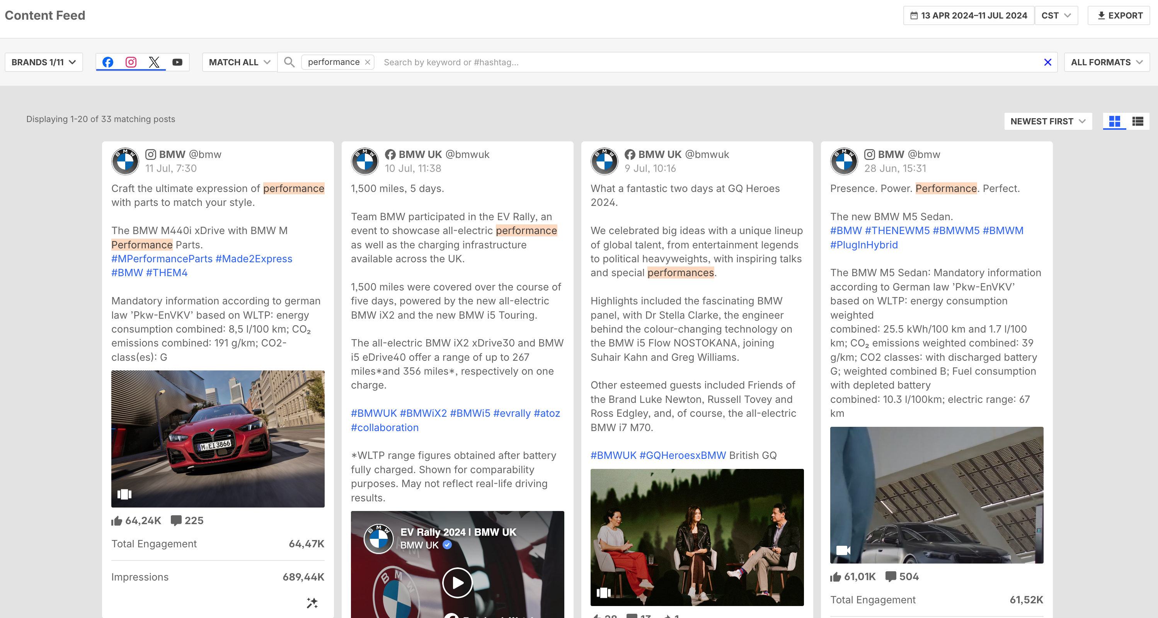Switch to list view layout
This screenshot has height=618, width=1158.
pyautogui.click(x=1138, y=121)
